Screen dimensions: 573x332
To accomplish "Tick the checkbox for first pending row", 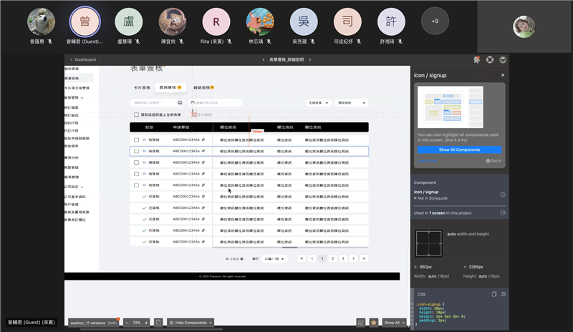I will click(136, 140).
